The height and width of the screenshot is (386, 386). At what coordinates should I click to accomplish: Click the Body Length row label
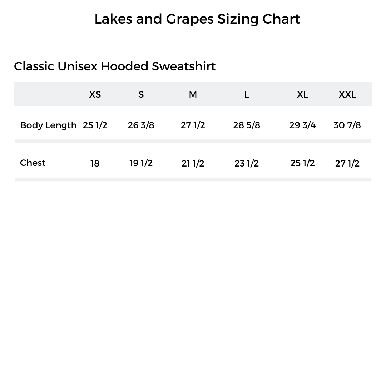[48, 125]
